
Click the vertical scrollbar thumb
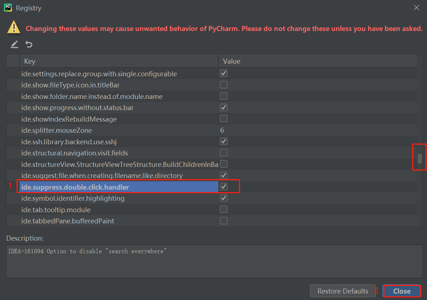[420, 159]
